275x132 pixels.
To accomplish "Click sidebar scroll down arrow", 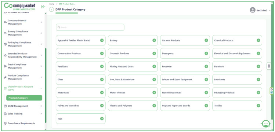I will [x=46, y=129].
